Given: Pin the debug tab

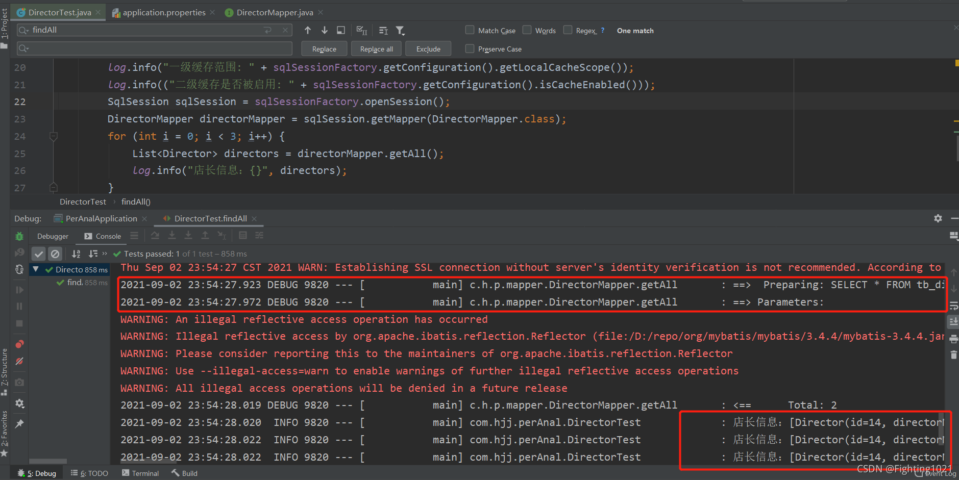Looking at the screenshot, I should (19, 423).
